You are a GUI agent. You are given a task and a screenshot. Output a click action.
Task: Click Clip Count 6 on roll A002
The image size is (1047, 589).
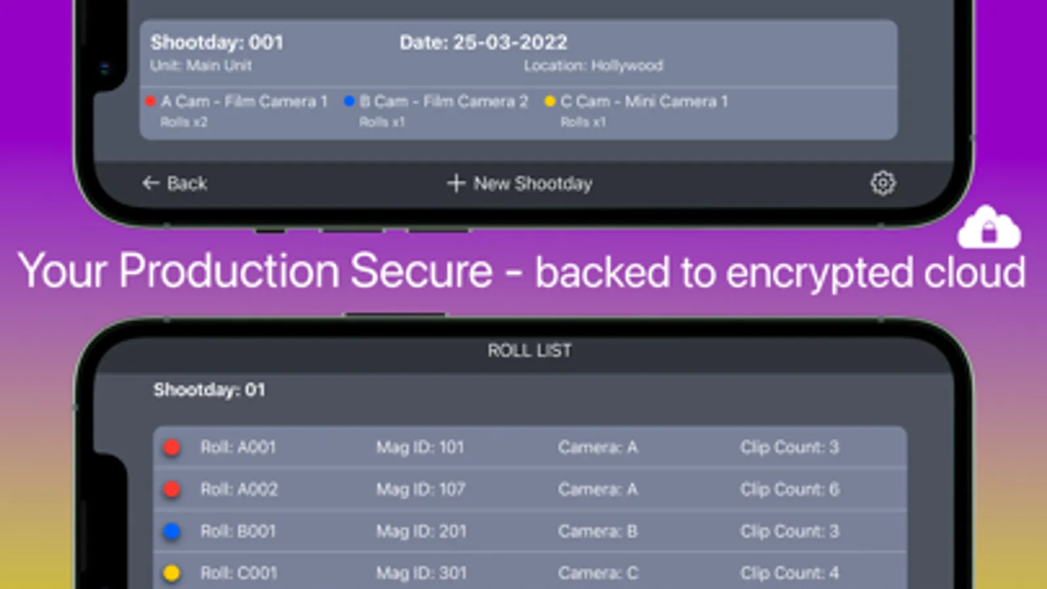(789, 490)
